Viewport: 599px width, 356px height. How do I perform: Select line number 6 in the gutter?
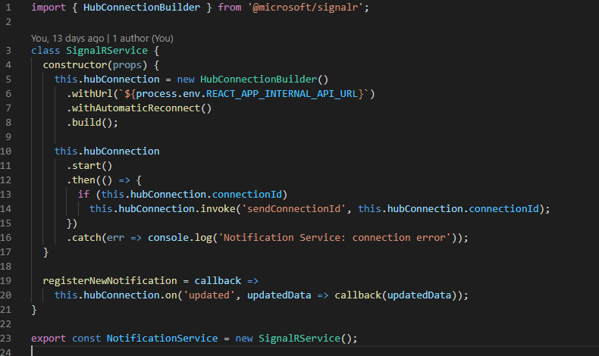8,94
